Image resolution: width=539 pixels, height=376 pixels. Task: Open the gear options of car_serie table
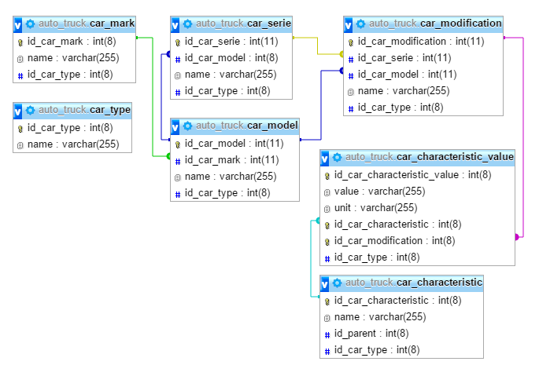point(188,24)
